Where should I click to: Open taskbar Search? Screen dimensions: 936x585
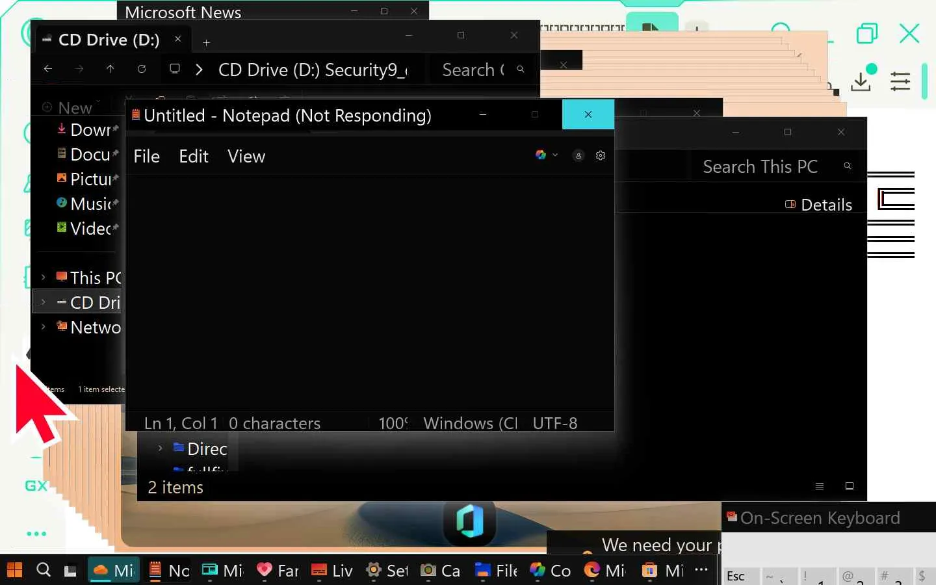(44, 570)
